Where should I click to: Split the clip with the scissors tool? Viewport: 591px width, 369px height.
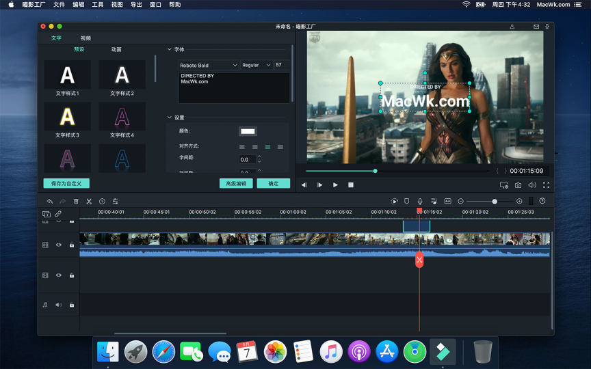click(89, 202)
